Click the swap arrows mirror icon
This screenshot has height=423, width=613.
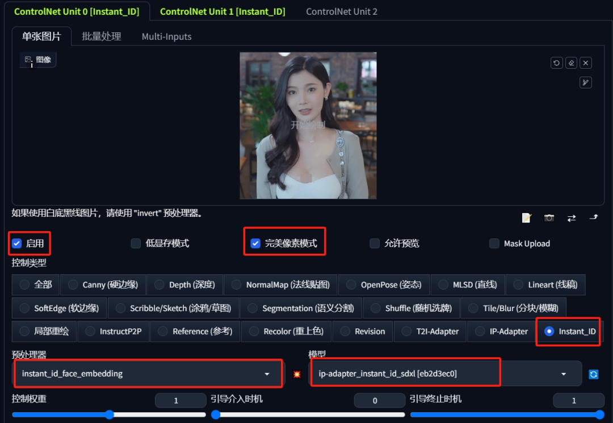click(x=572, y=218)
